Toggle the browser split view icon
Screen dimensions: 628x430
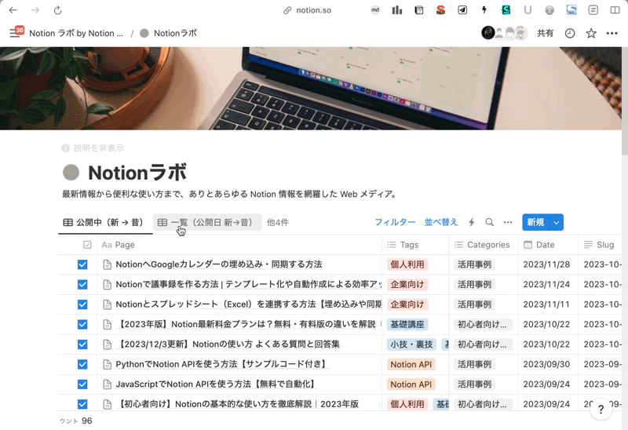coord(615,10)
